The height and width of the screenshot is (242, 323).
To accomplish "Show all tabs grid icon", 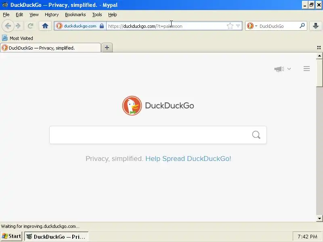I will tap(319, 48).
